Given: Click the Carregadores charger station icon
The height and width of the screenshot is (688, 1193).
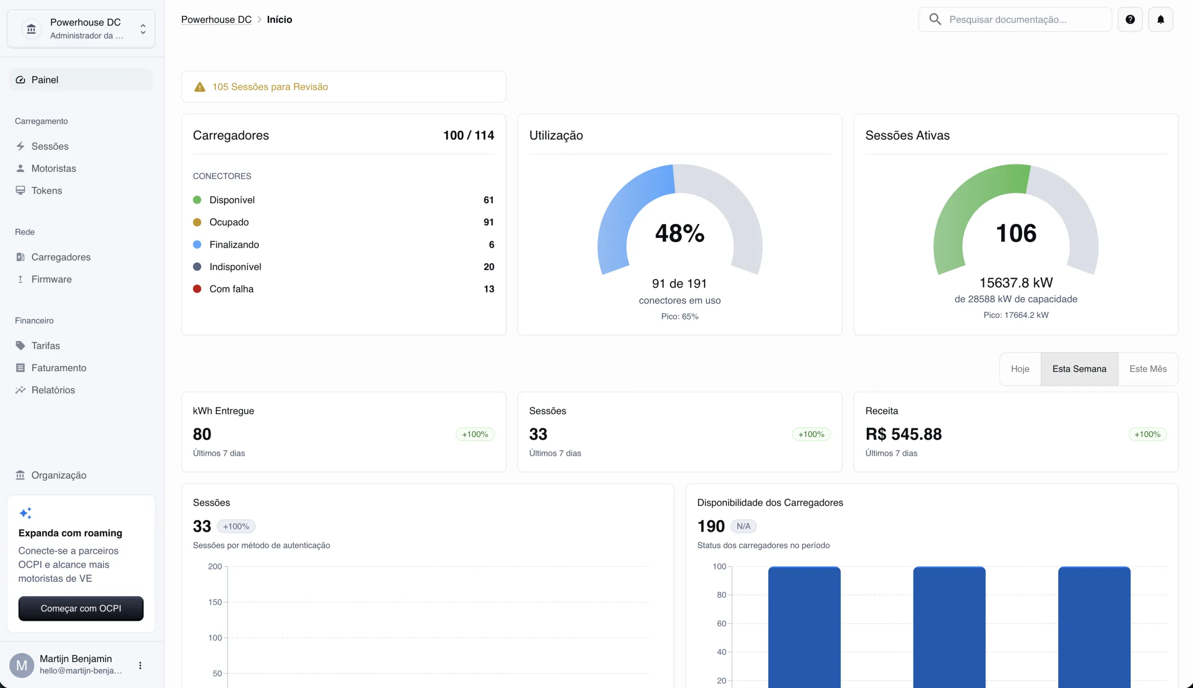Looking at the screenshot, I should pyautogui.click(x=20, y=257).
